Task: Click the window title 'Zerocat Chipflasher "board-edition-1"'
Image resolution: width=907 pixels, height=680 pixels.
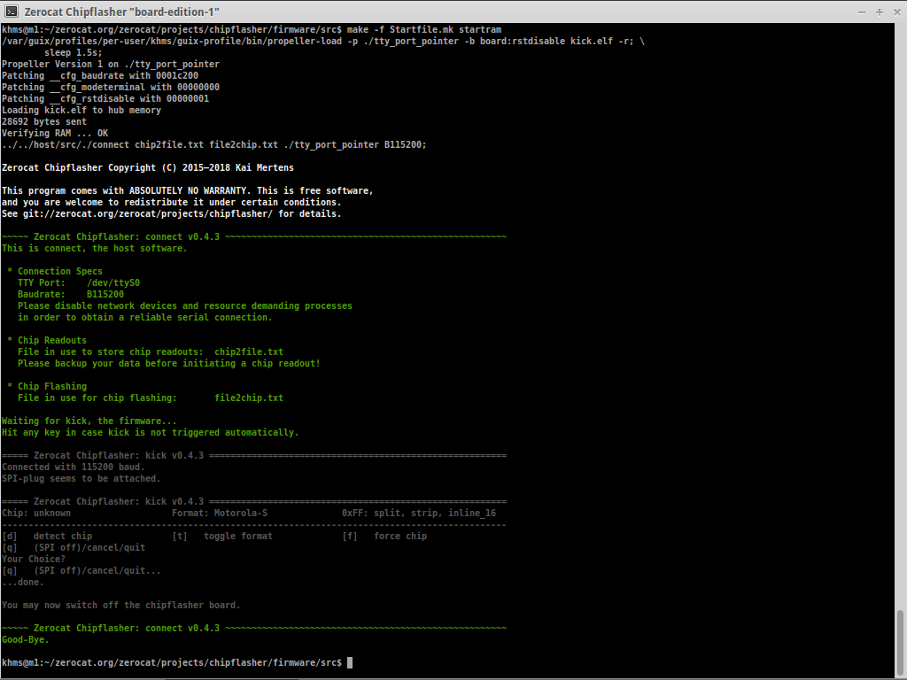Action: pyautogui.click(x=121, y=12)
